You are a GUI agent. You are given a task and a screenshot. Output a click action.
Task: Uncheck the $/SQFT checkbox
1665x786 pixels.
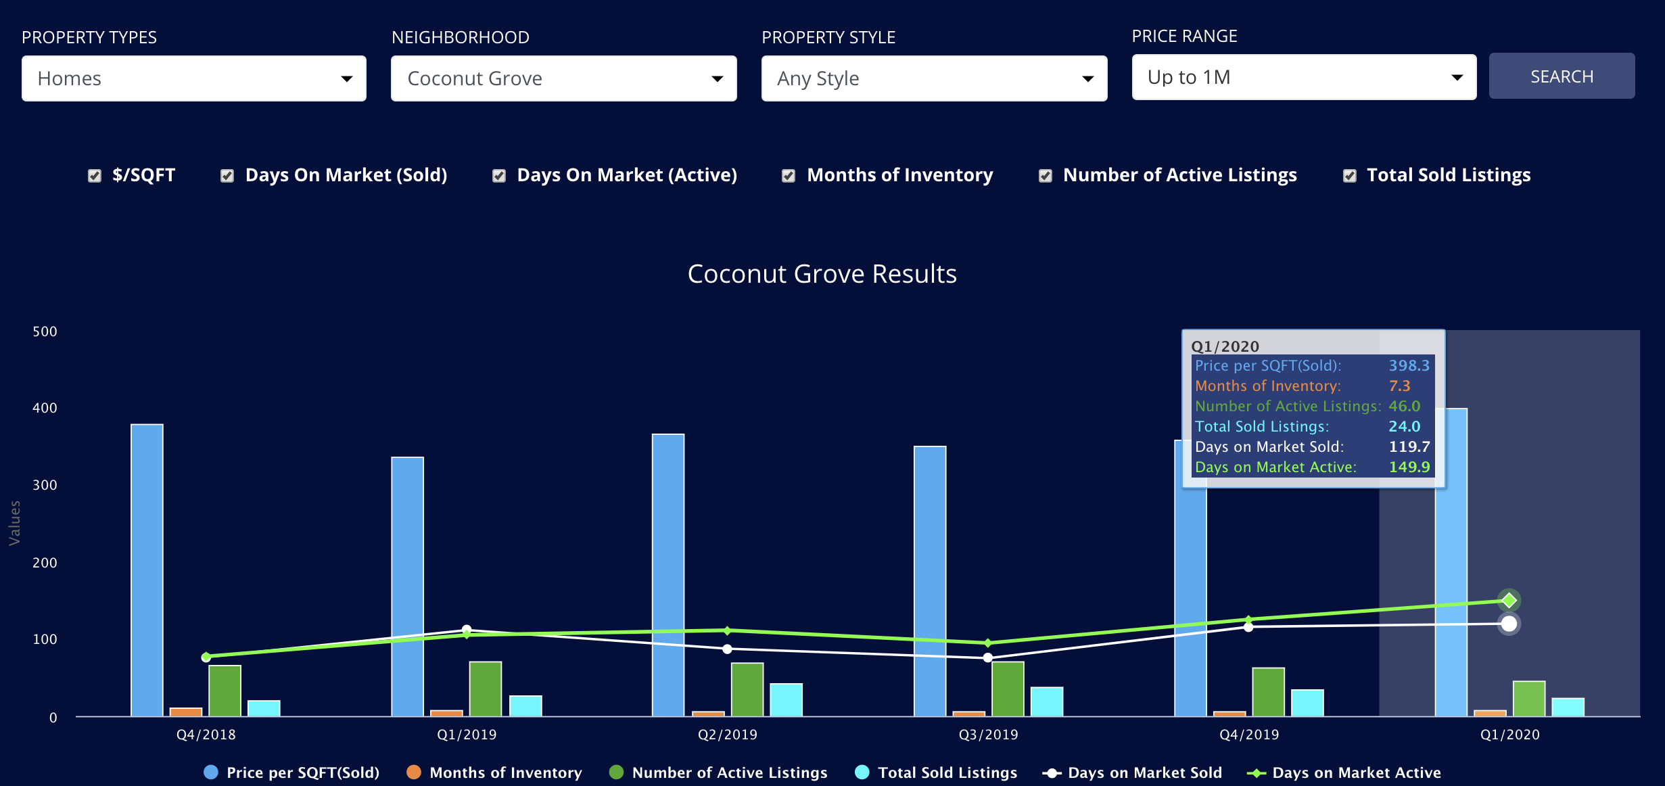[x=95, y=176]
